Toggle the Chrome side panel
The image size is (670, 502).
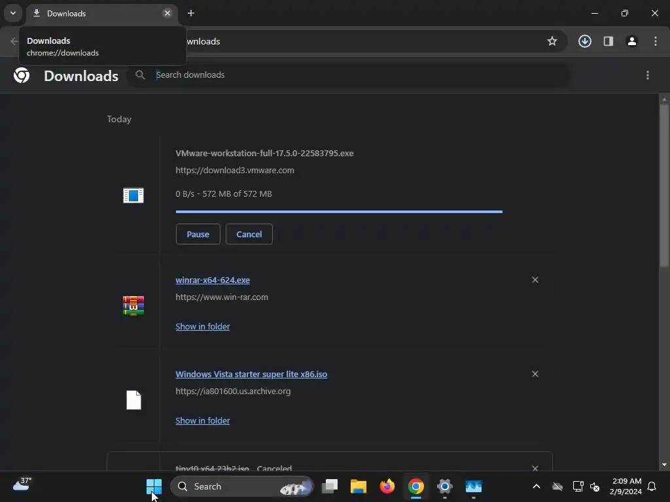click(x=608, y=41)
